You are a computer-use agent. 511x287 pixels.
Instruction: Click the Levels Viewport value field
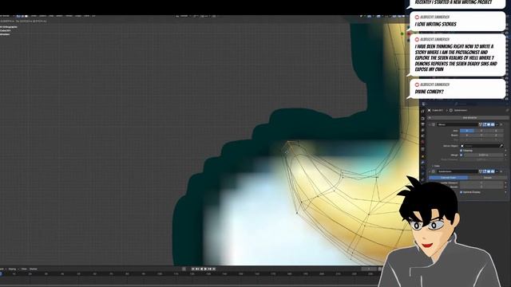coord(481,183)
